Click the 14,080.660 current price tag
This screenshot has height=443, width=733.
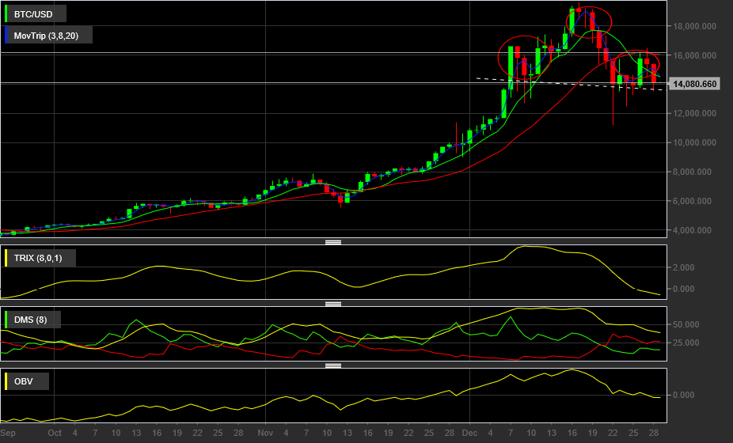pos(695,84)
